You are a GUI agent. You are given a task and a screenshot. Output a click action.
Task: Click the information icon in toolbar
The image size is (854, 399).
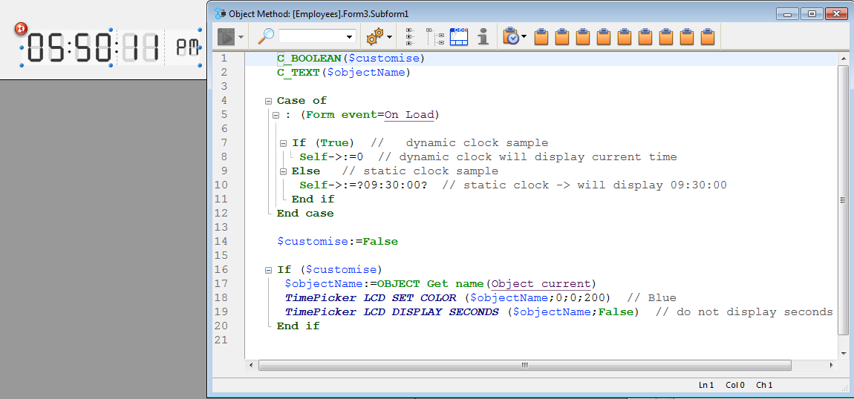point(483,36)
